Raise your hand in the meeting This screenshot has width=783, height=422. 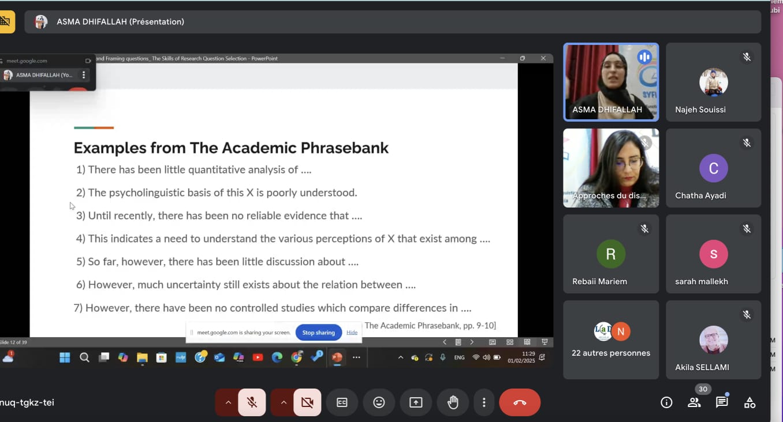tap(453, 402)
